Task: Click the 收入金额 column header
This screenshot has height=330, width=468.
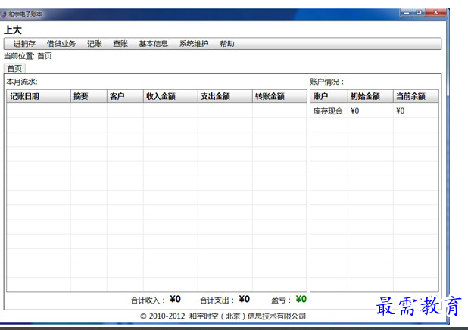Action: pos(161,96)
